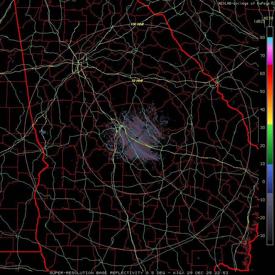Click the SUPER-RESOLUTION BASE REFLECTIVITY caption
The image size is (275, 275).
click(x=96, y=273)
